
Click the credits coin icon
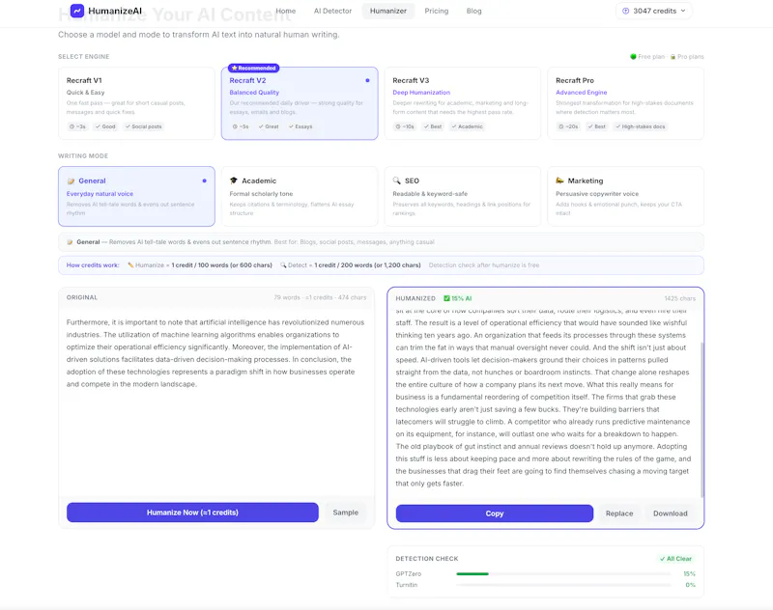tap(625, 11)
